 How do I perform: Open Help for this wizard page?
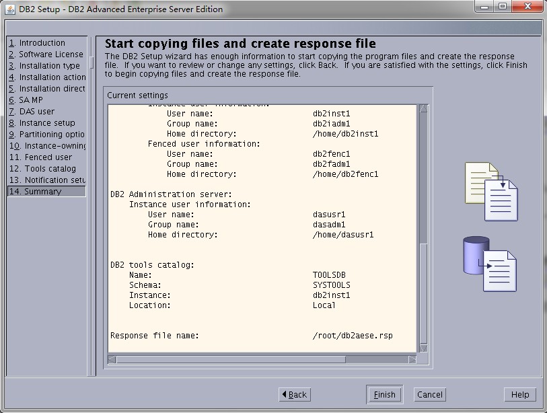click(x=520, y=395)
